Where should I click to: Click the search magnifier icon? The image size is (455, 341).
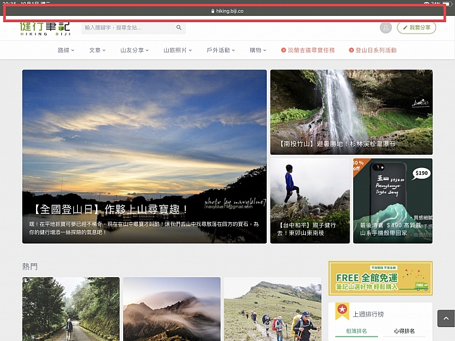(179, 28)
